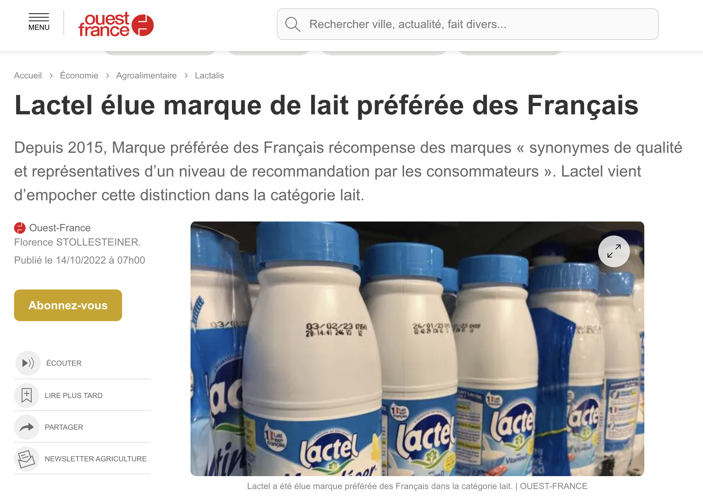Open the Économie breadcrumb link

tap(79, 76)
